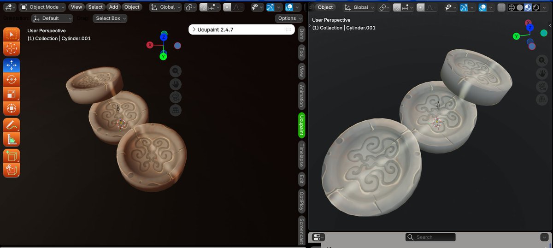Toggle proportional editing in left viewport header
The width and height of the screenshot is (553, 248).
[x=227, y=7]
